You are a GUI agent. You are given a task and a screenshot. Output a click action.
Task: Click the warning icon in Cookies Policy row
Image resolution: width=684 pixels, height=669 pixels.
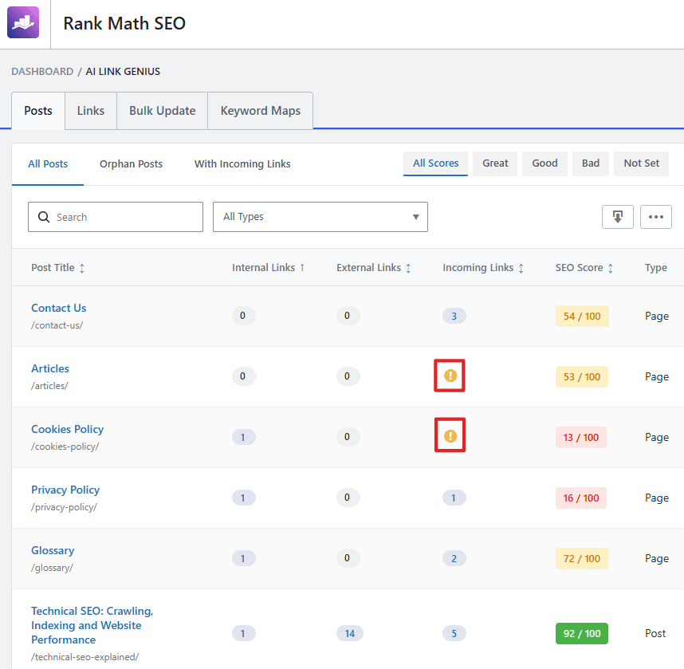click(x=450, y=435)
